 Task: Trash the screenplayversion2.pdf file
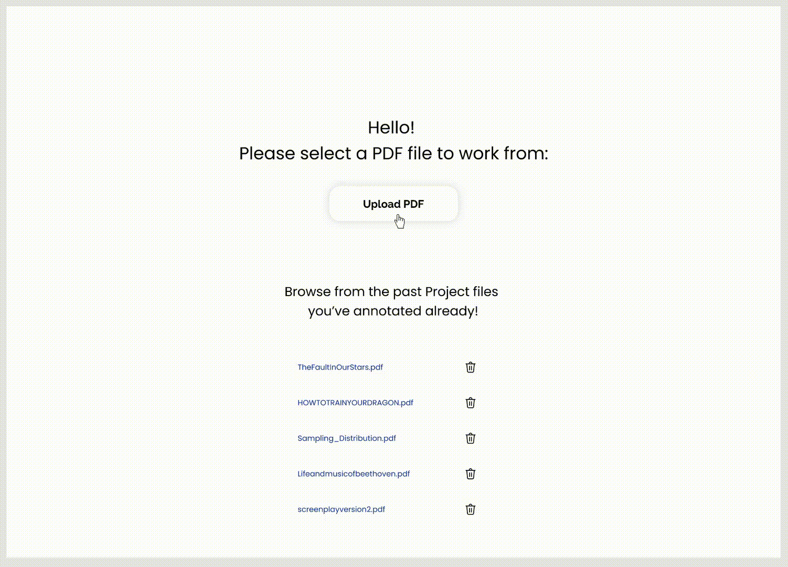(x=470, y=509)
